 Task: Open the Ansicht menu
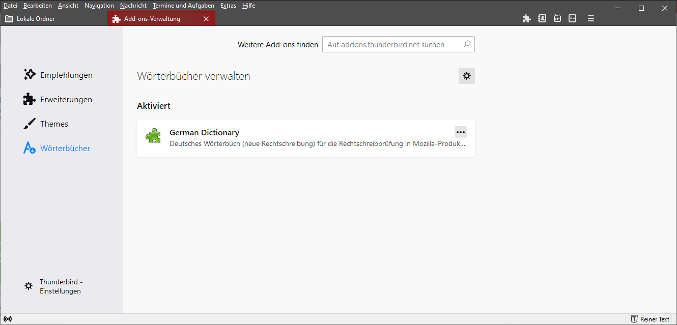click(x=68, y=6)
